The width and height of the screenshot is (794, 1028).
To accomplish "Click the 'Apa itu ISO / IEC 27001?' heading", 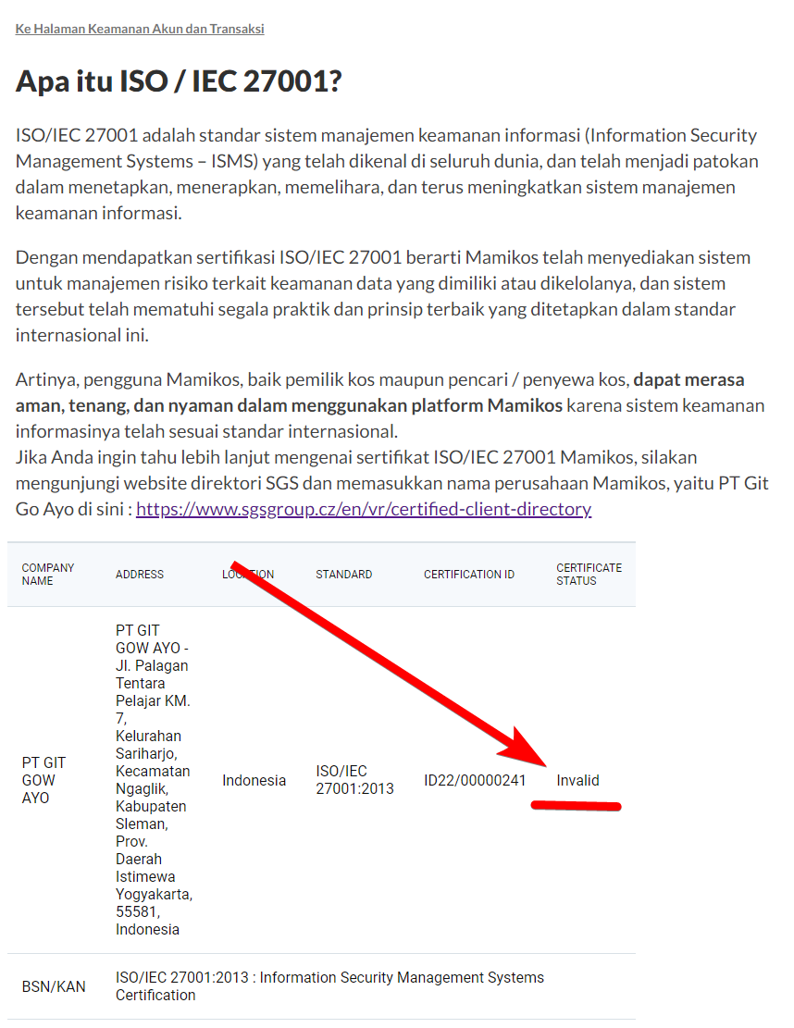I will click(x=179, y=81).
